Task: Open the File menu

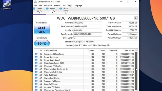Action: tap(35, 6)
